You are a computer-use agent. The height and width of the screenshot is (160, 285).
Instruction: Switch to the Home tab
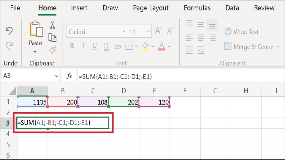[x=47, y=8]
